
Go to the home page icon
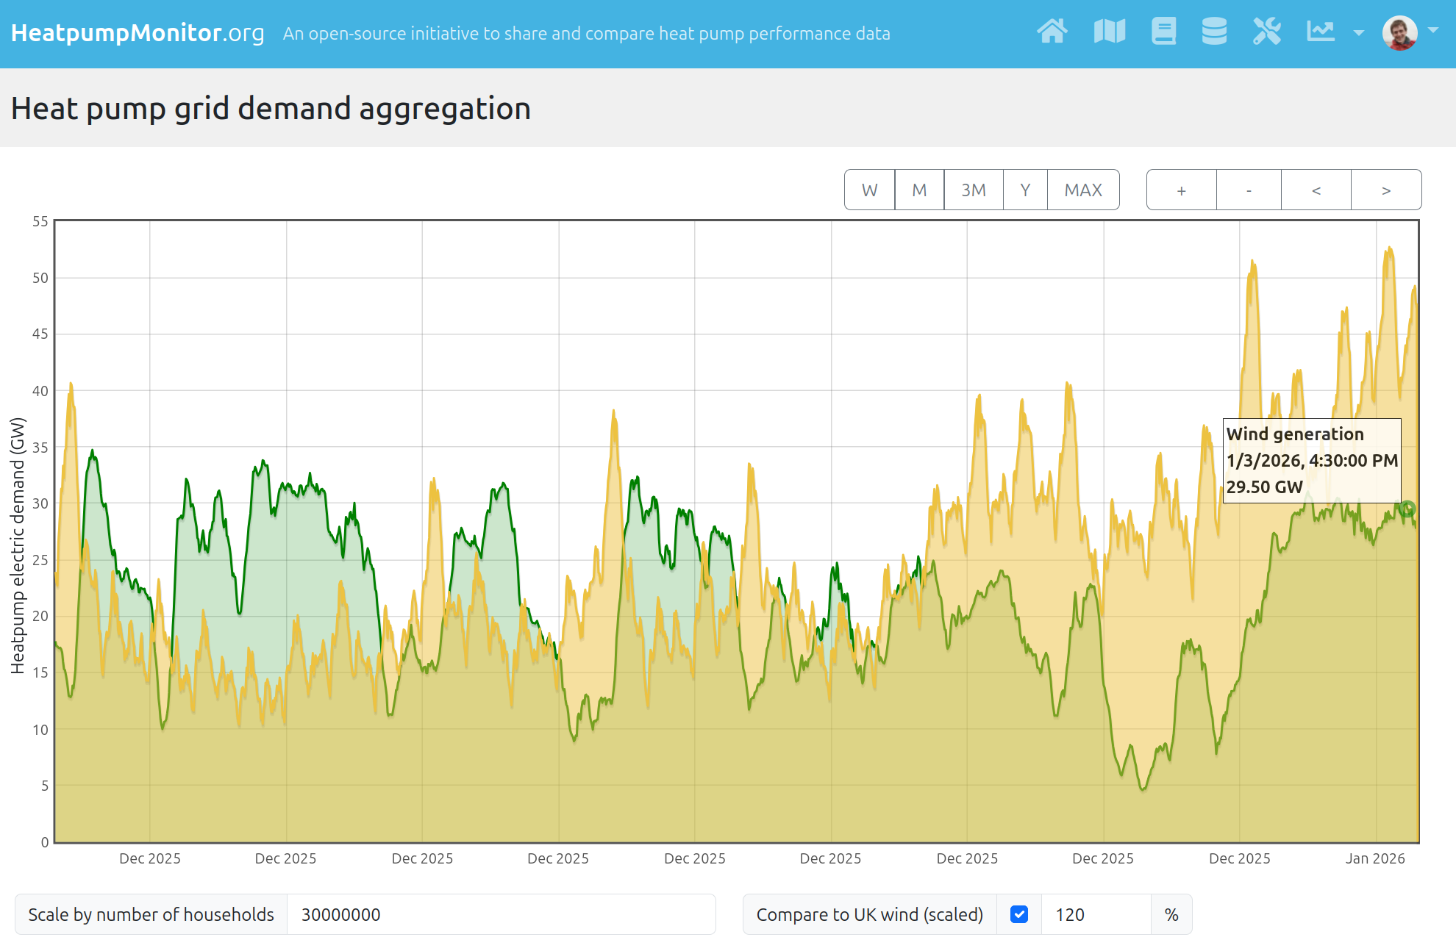[1052, 32]
